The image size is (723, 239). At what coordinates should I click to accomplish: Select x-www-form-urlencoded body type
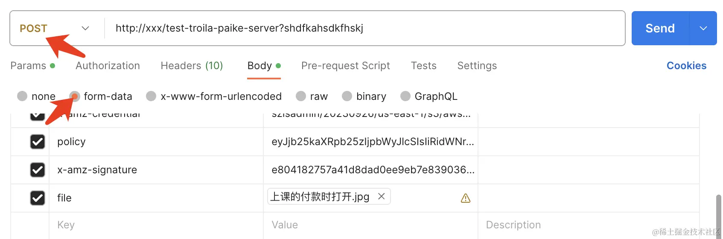tap(151, 96)
